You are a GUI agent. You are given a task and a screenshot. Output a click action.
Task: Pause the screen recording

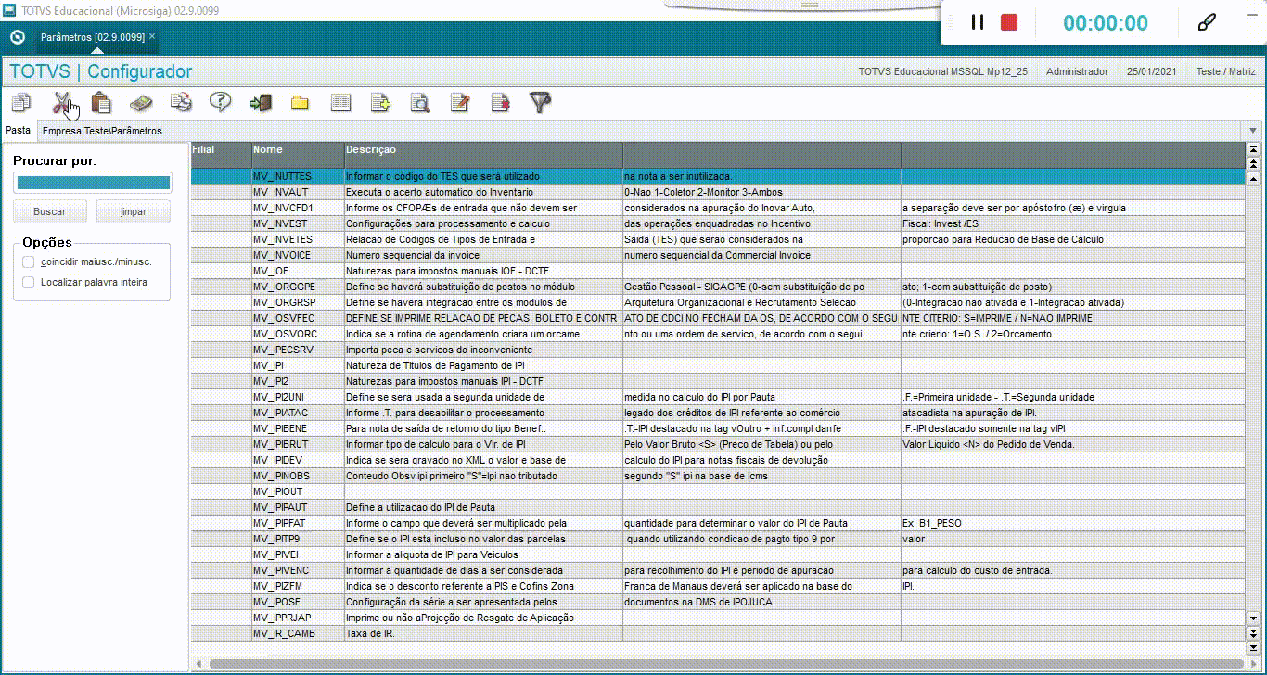tap(978, 22)
